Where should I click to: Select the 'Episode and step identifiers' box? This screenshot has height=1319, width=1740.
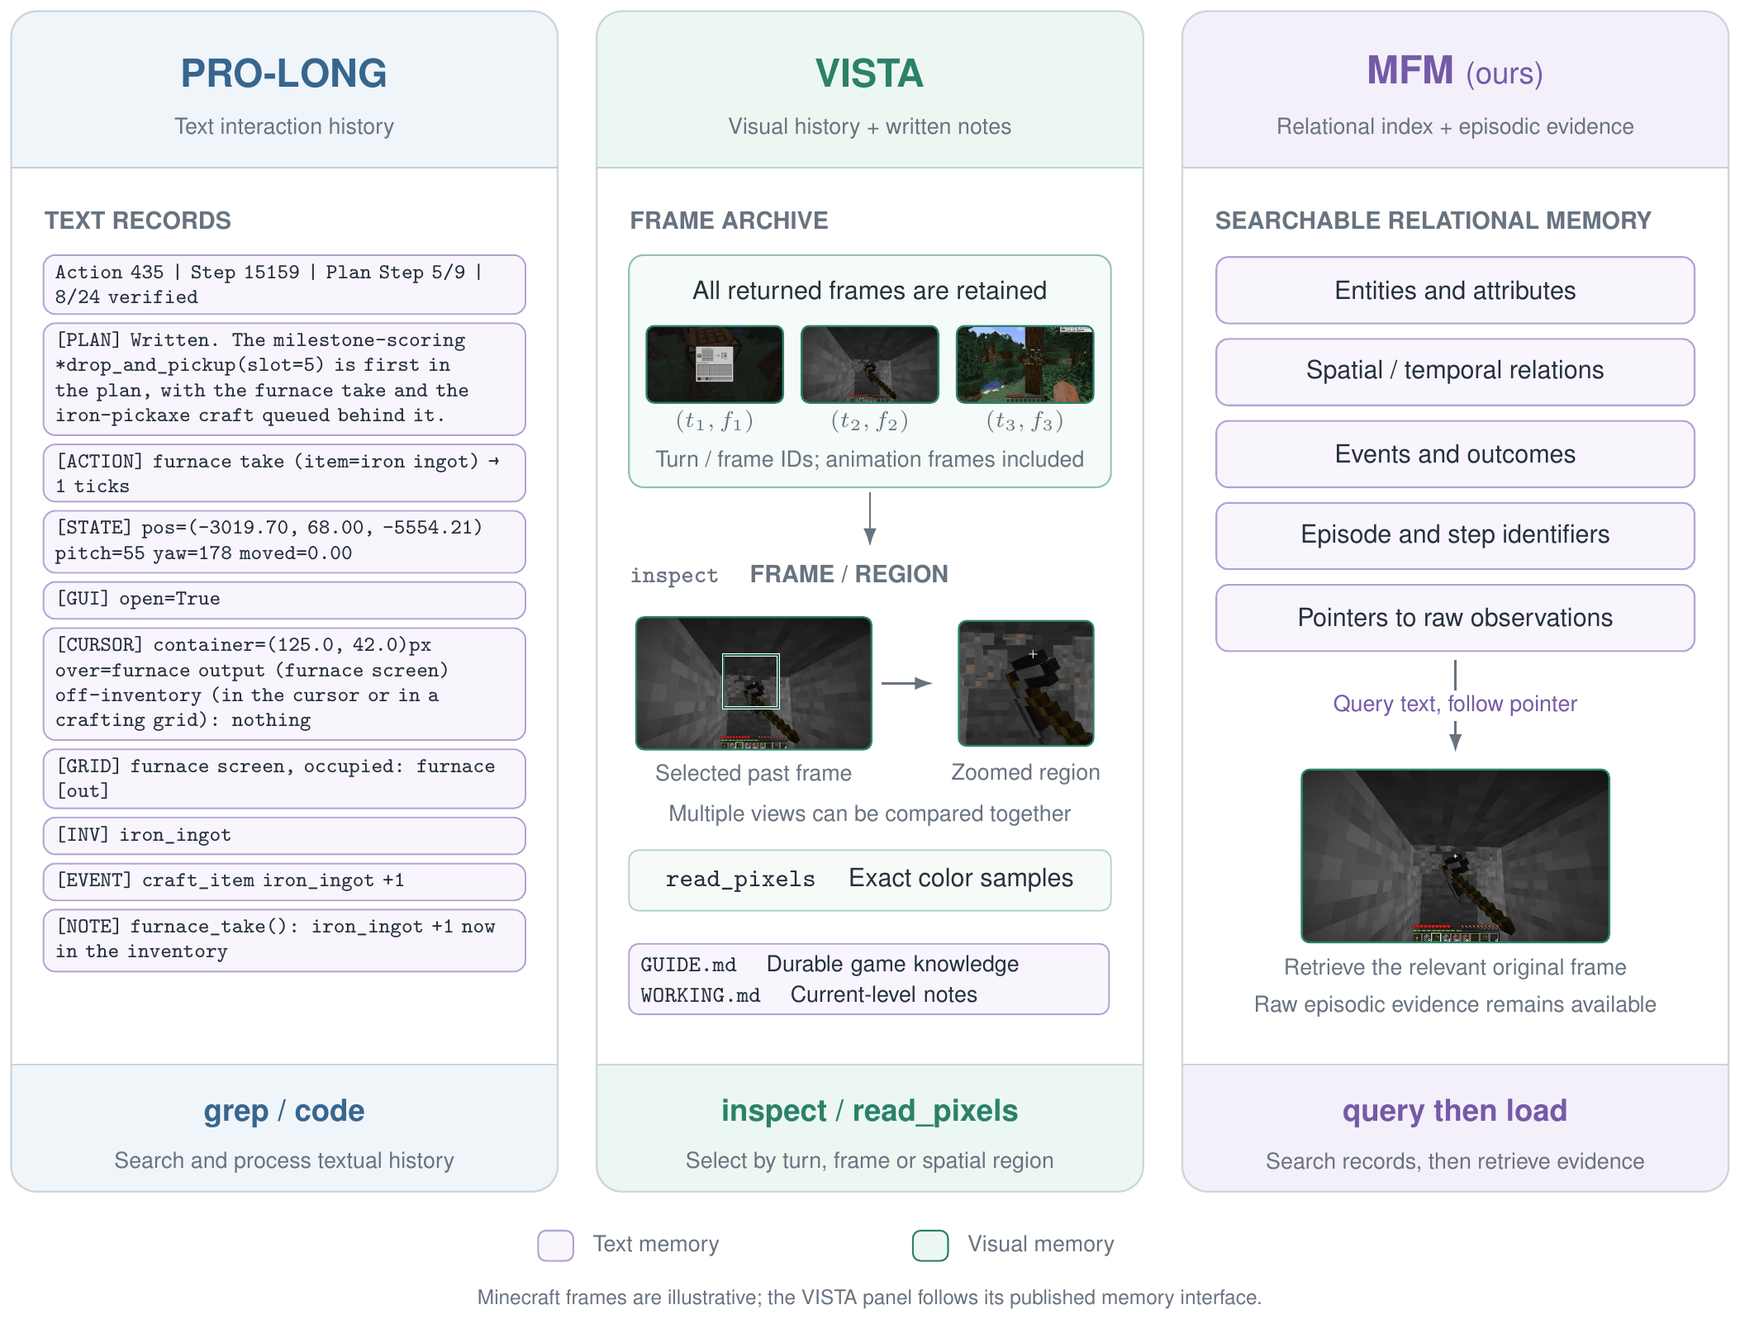(1455, 535)
